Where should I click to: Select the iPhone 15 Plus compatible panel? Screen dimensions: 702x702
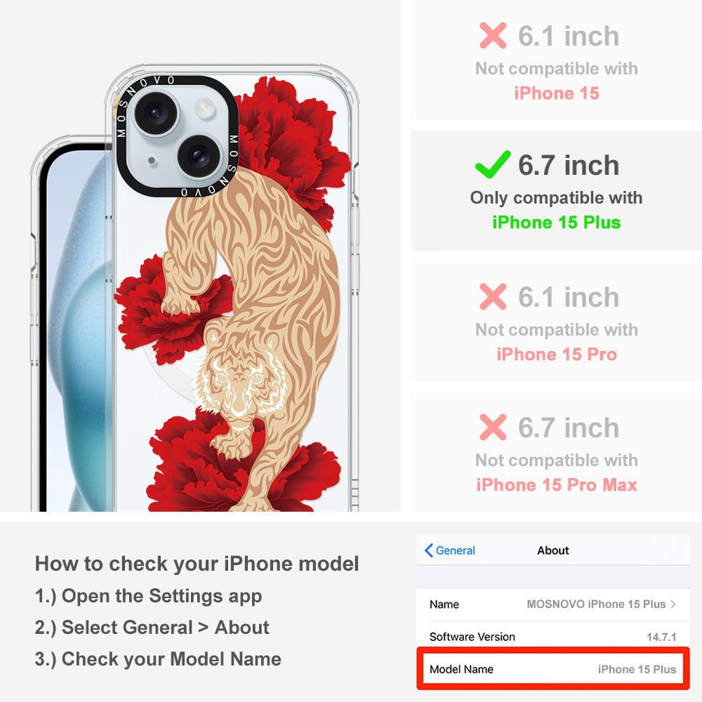pyautogui.click(x=557, y=191)
